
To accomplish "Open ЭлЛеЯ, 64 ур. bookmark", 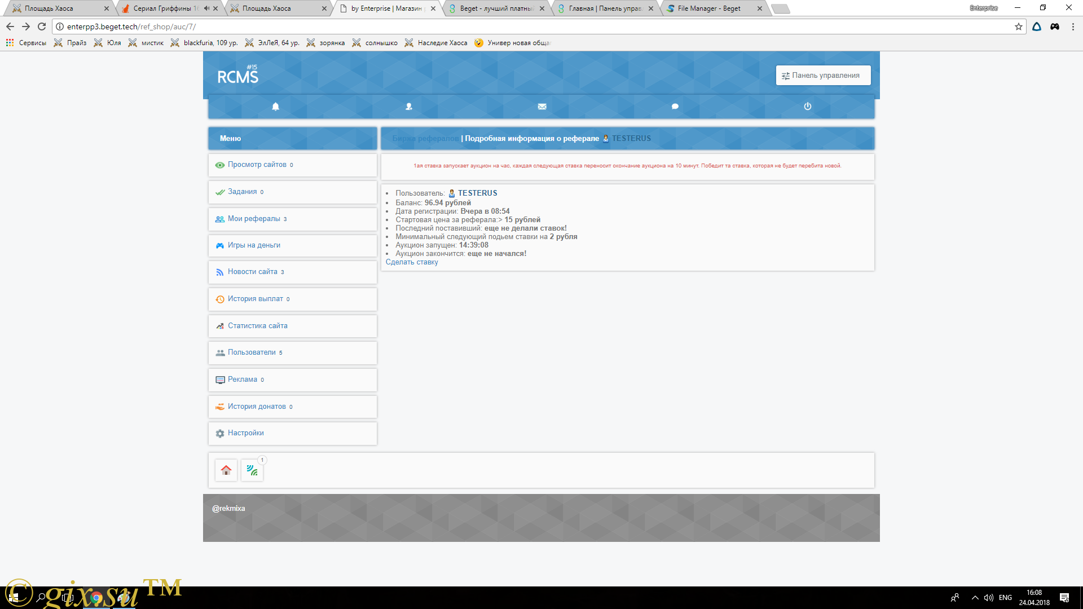I will click(272, 43).
